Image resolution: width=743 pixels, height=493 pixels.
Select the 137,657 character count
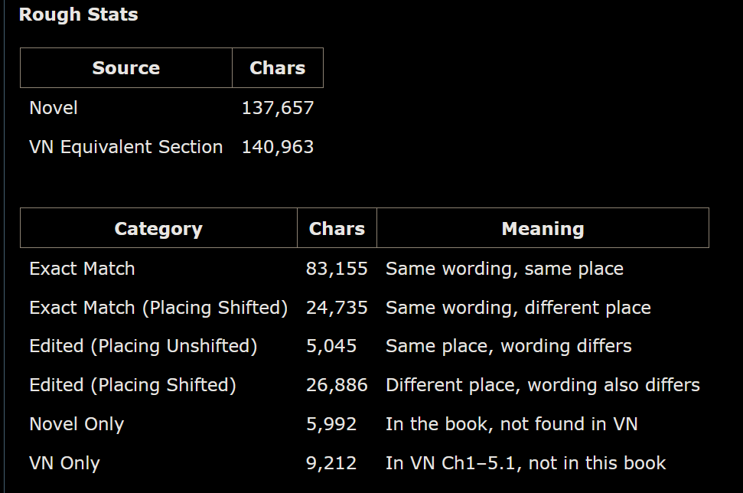278,108
